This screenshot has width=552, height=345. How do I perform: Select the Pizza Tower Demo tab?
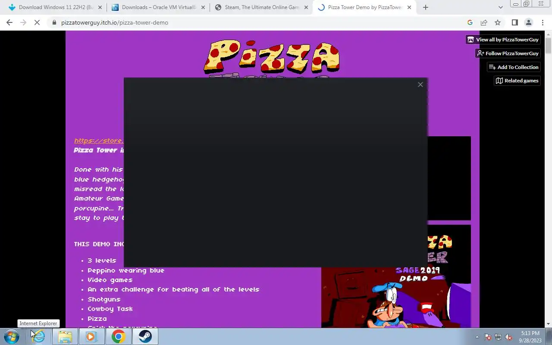pos(364,7)
